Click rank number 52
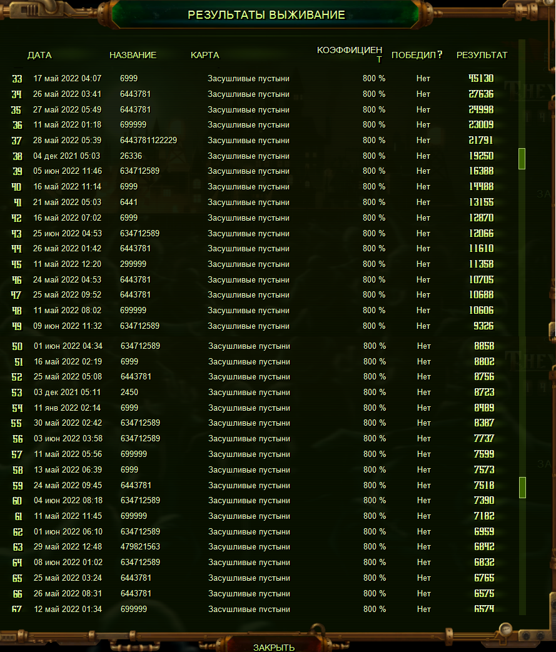The width and height of the screenshot is (556, 652). coord(17,377)
